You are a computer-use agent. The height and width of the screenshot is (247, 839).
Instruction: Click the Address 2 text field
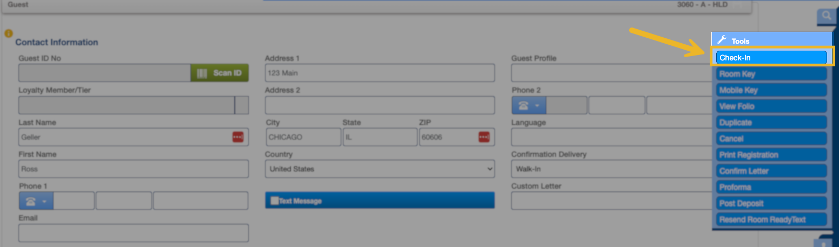[x=379, y=105]
